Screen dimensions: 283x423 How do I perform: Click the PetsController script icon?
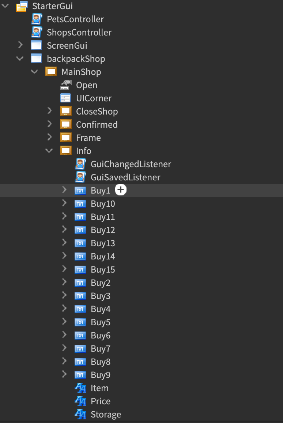(x=36, y=19)
